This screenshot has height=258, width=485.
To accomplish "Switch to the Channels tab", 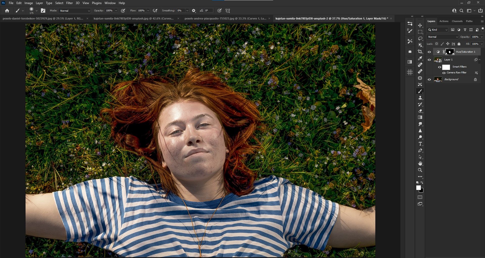I will click(x=457, y=21).
